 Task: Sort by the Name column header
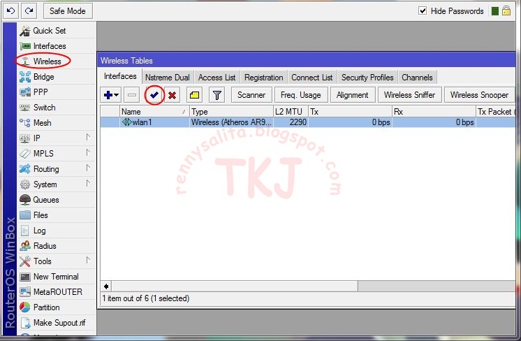(154, 112)
